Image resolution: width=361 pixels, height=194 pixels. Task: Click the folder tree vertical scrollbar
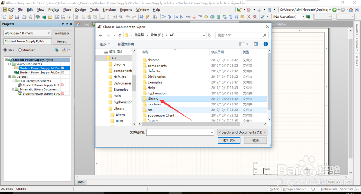[x=134, y=83]
